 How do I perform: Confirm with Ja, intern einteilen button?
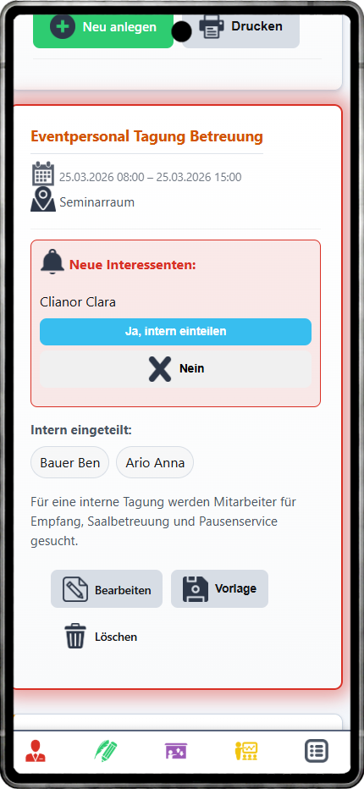tap(176, 332)
